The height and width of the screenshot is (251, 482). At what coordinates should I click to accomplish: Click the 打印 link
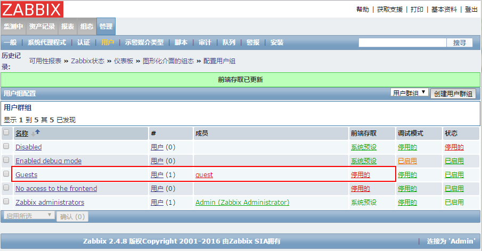(417, 10)
